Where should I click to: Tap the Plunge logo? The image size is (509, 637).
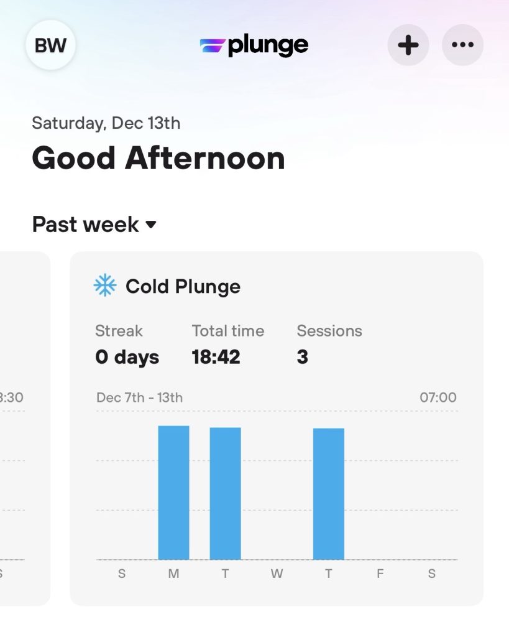254,45
